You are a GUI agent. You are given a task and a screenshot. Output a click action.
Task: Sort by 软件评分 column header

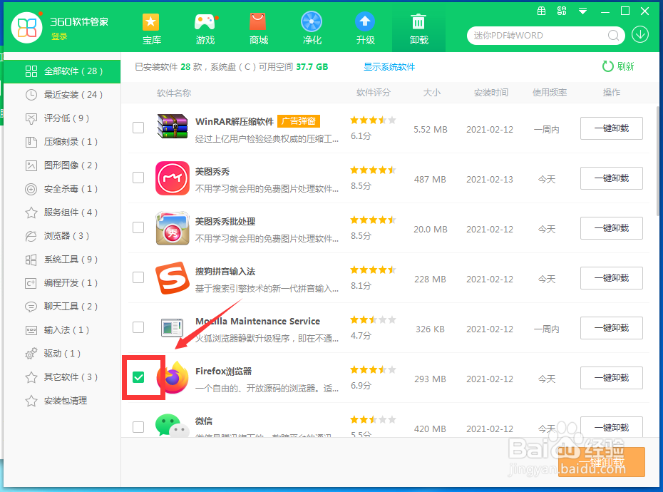(x=373, y=93)
